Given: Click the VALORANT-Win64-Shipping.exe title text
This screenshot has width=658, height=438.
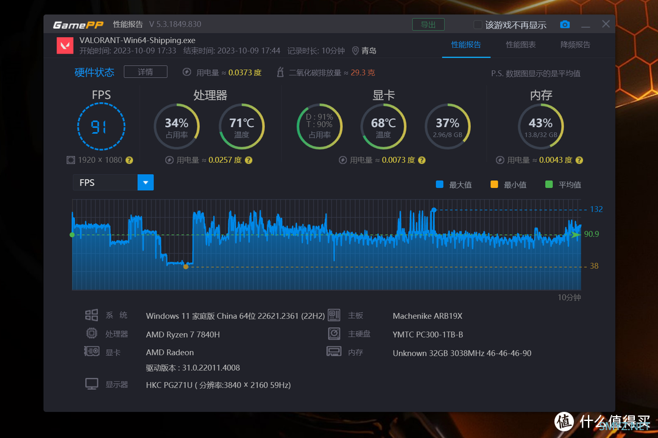Looking at the screenshot, I should click(x=137, y=40).
